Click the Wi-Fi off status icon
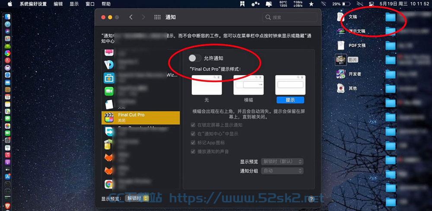Viewport: 432px width, 211px height. [x=324, y=4]
